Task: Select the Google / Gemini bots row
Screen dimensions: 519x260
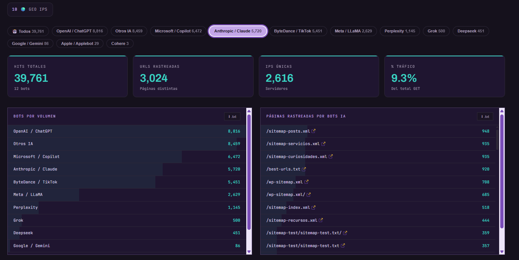Action: click(x=127, y=246)
